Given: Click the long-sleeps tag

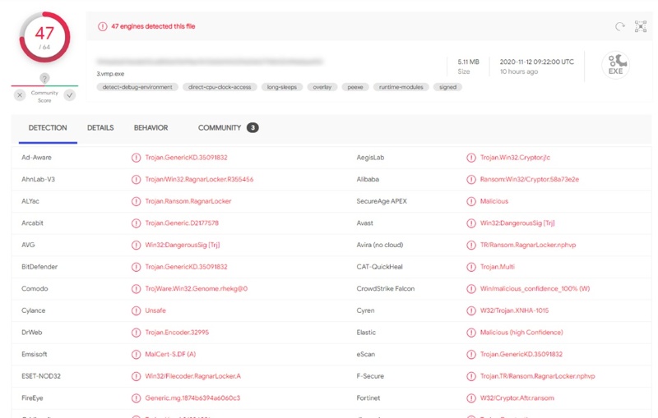Looking at the screenshot, I should click(282, 87).
